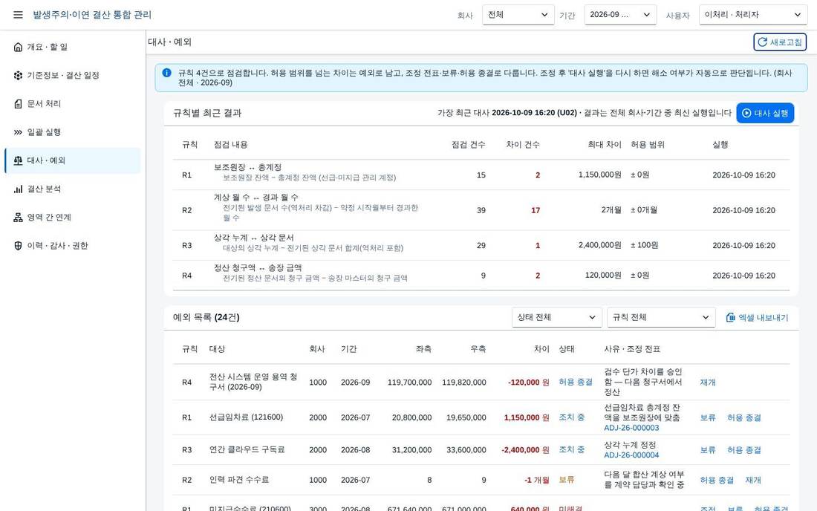This screenshot has height=511, width=817.
Task: Click the gear icon beside 기준정보 · 결산 일정
Action: 19,76
